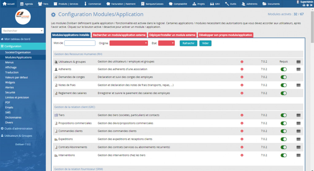Open the Origine dropdown filter
Screen dimensions: 314x171
tap(129, 43)
